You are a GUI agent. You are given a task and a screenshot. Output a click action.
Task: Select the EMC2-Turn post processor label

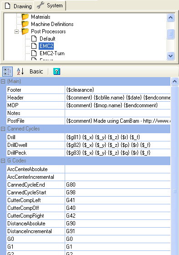52,53
